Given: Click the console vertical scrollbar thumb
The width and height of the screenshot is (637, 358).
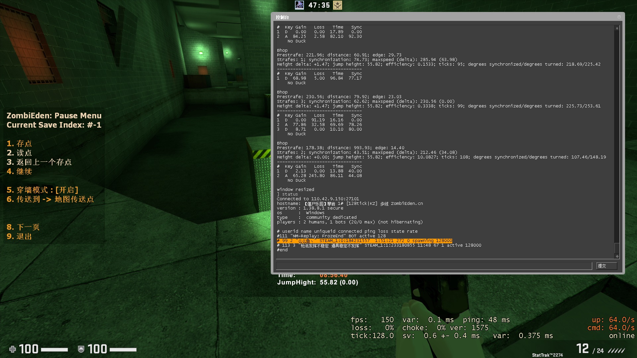Looking at the screenshot, I should [x=617, y=248].
